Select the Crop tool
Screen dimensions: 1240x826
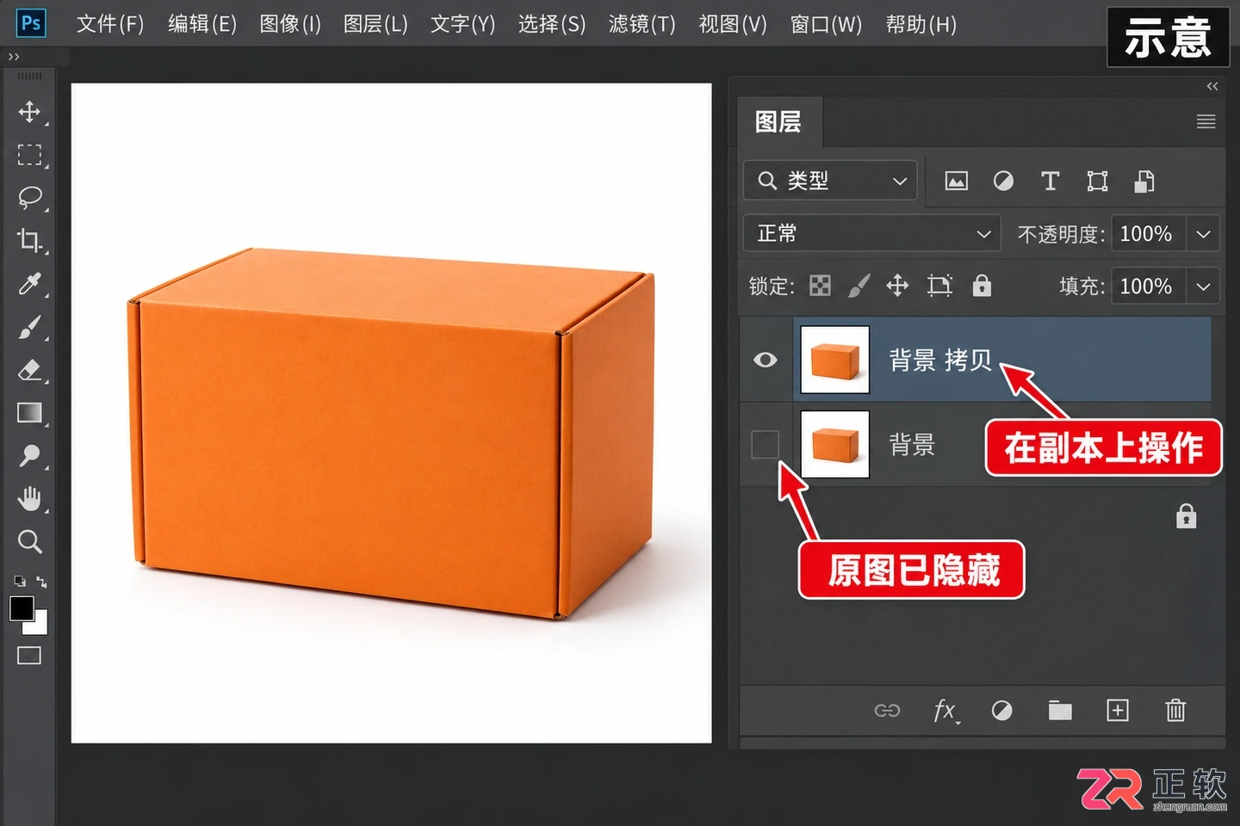pos(29,240)
